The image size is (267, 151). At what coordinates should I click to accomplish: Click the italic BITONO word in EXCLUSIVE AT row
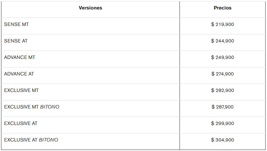(x=48, y=140)
